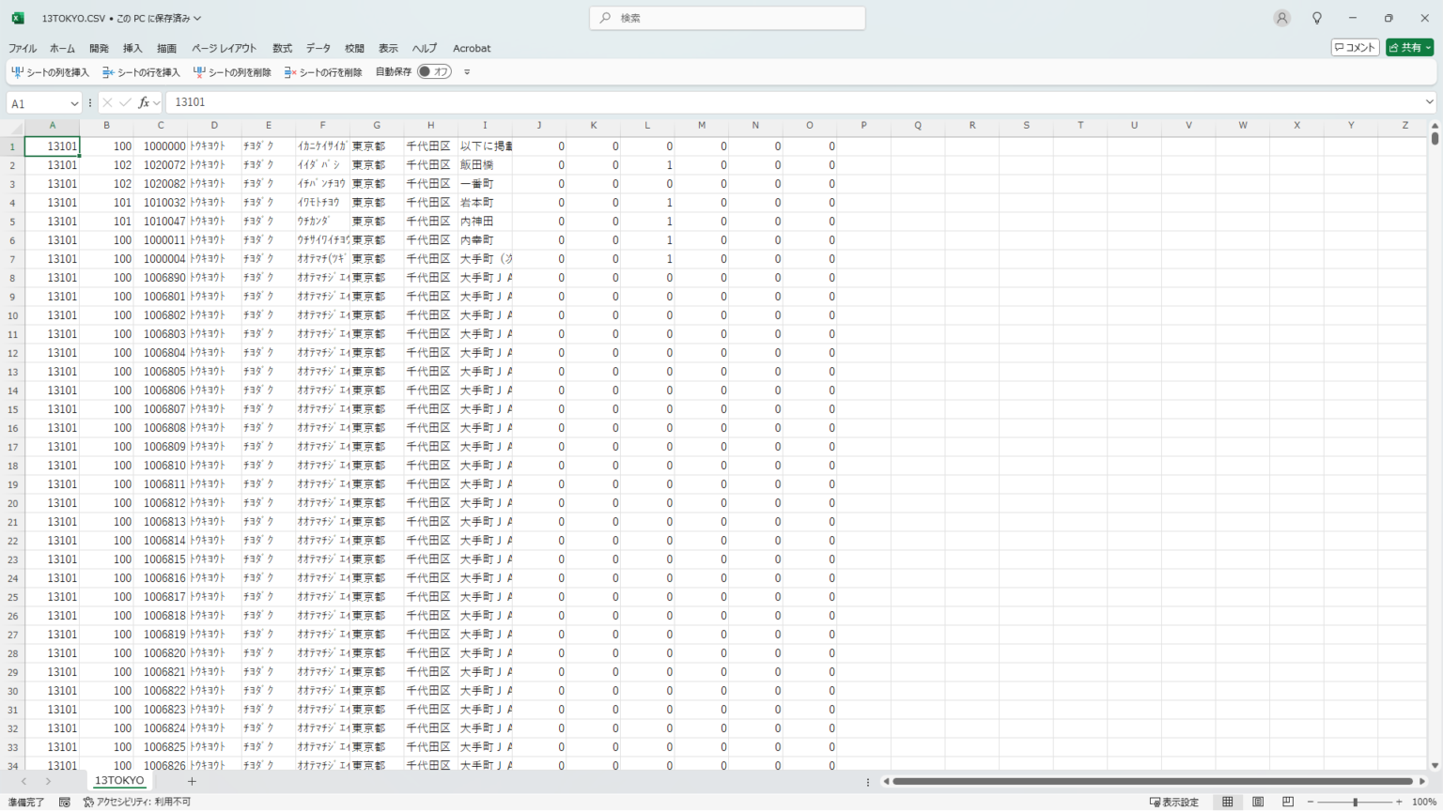Open Quick Access Toolbar customization dropdown
Screen dimensions: 1443x811
point(467,72)
